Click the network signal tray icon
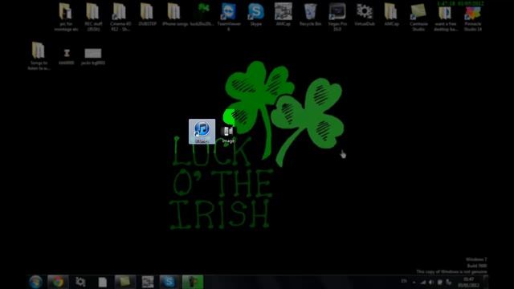The width and height of the screenshot is (514, 289). point(423,282)
